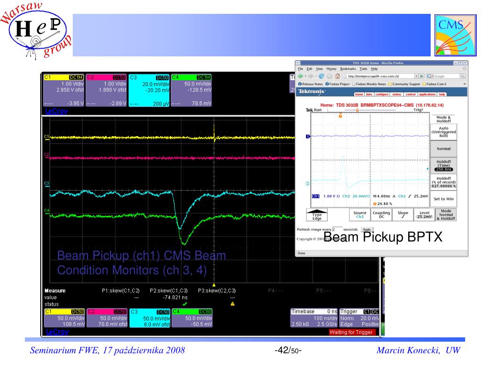Click the Google search field
Image resolution: width=490 pixels, height=367 pixels.
coord(446,76)
